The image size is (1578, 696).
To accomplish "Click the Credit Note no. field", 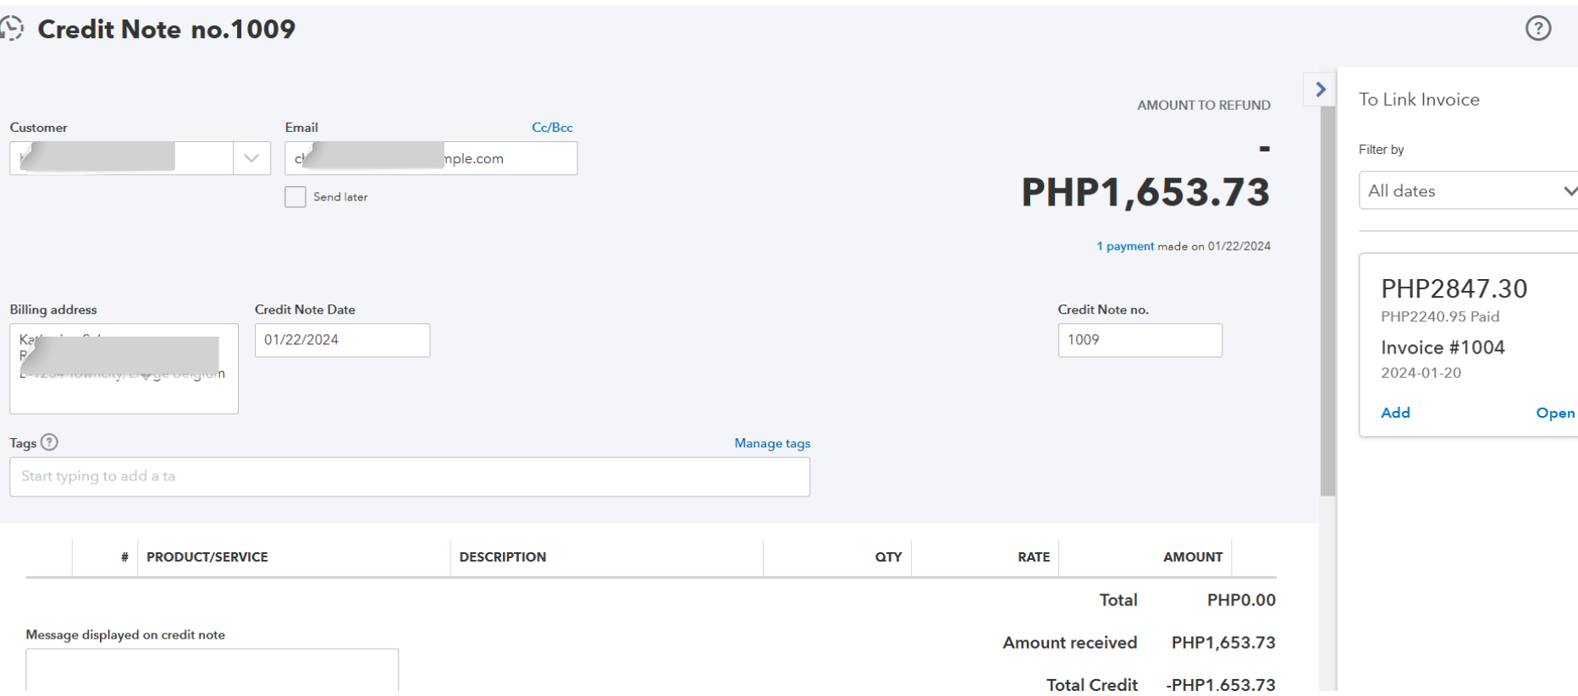I will click(1139, 340).
